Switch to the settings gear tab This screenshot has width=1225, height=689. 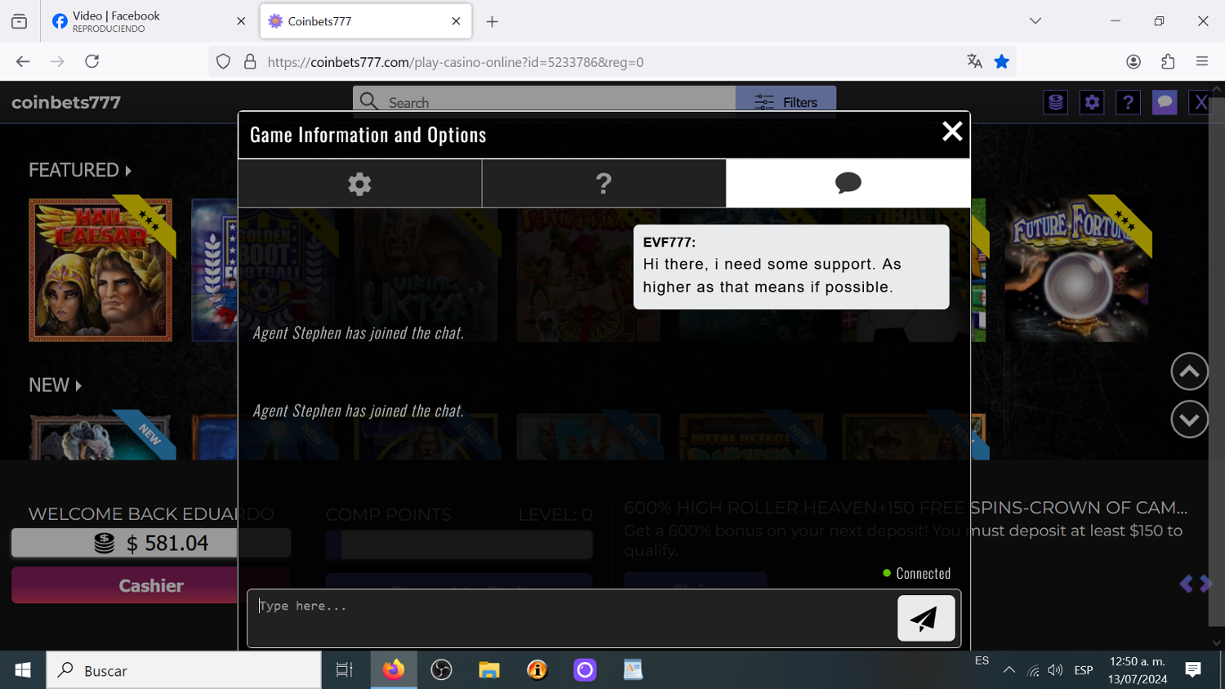359,184
